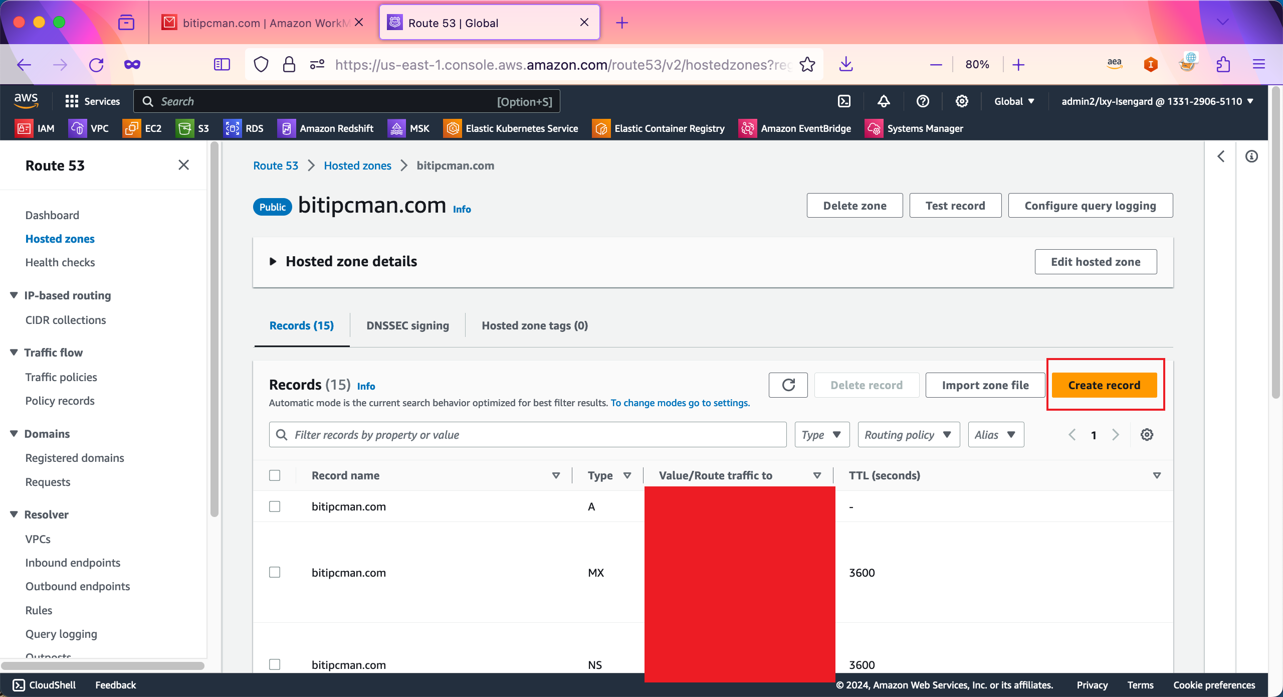Collapse the Domains section
Image resolution: width=1283 pixels, height=697 pixels.
point(14,434)
